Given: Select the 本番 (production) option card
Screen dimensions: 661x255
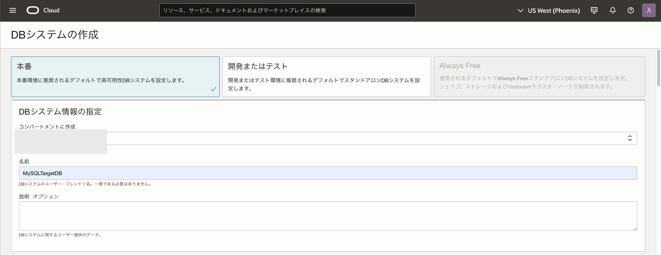Looking at the screenshot, I should (x=115, y=77).
